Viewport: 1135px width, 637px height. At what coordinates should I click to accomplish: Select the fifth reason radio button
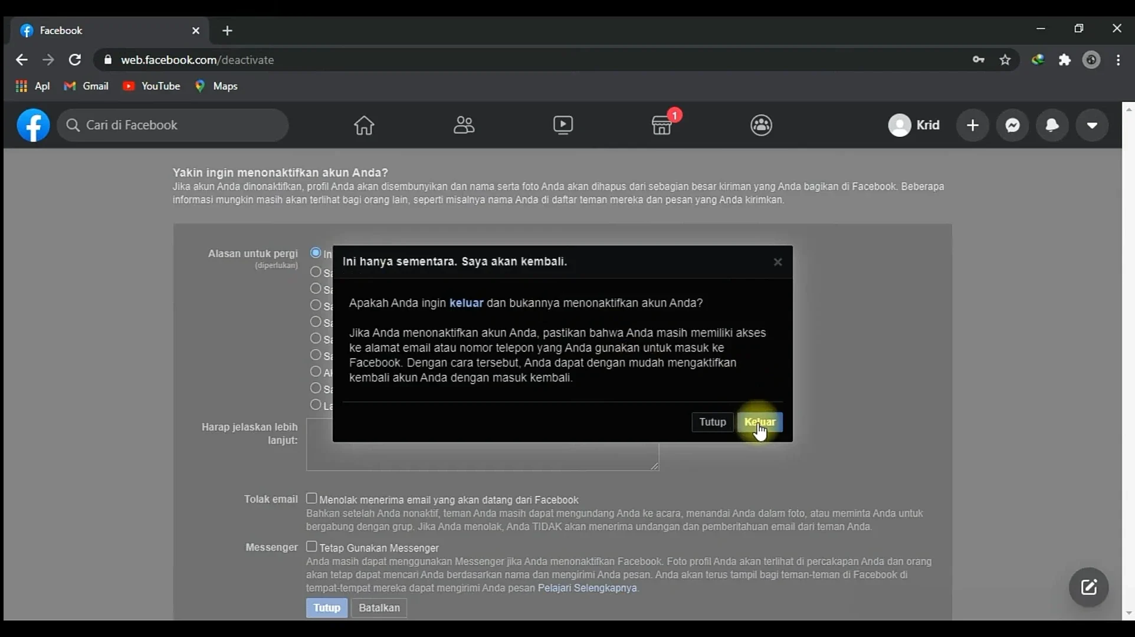tap(316, 321)
